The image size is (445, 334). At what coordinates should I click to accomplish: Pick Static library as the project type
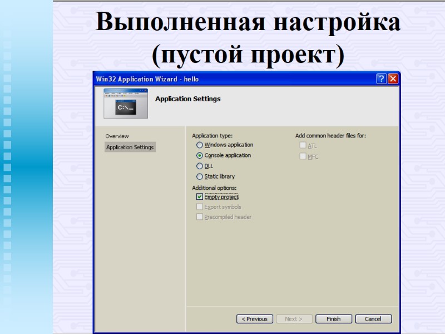tap(200, 176)
